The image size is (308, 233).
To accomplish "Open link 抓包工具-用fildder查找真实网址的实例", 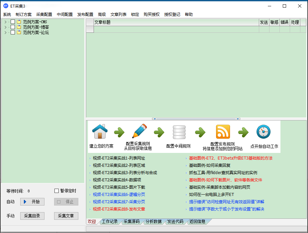I will pos(223,173).
